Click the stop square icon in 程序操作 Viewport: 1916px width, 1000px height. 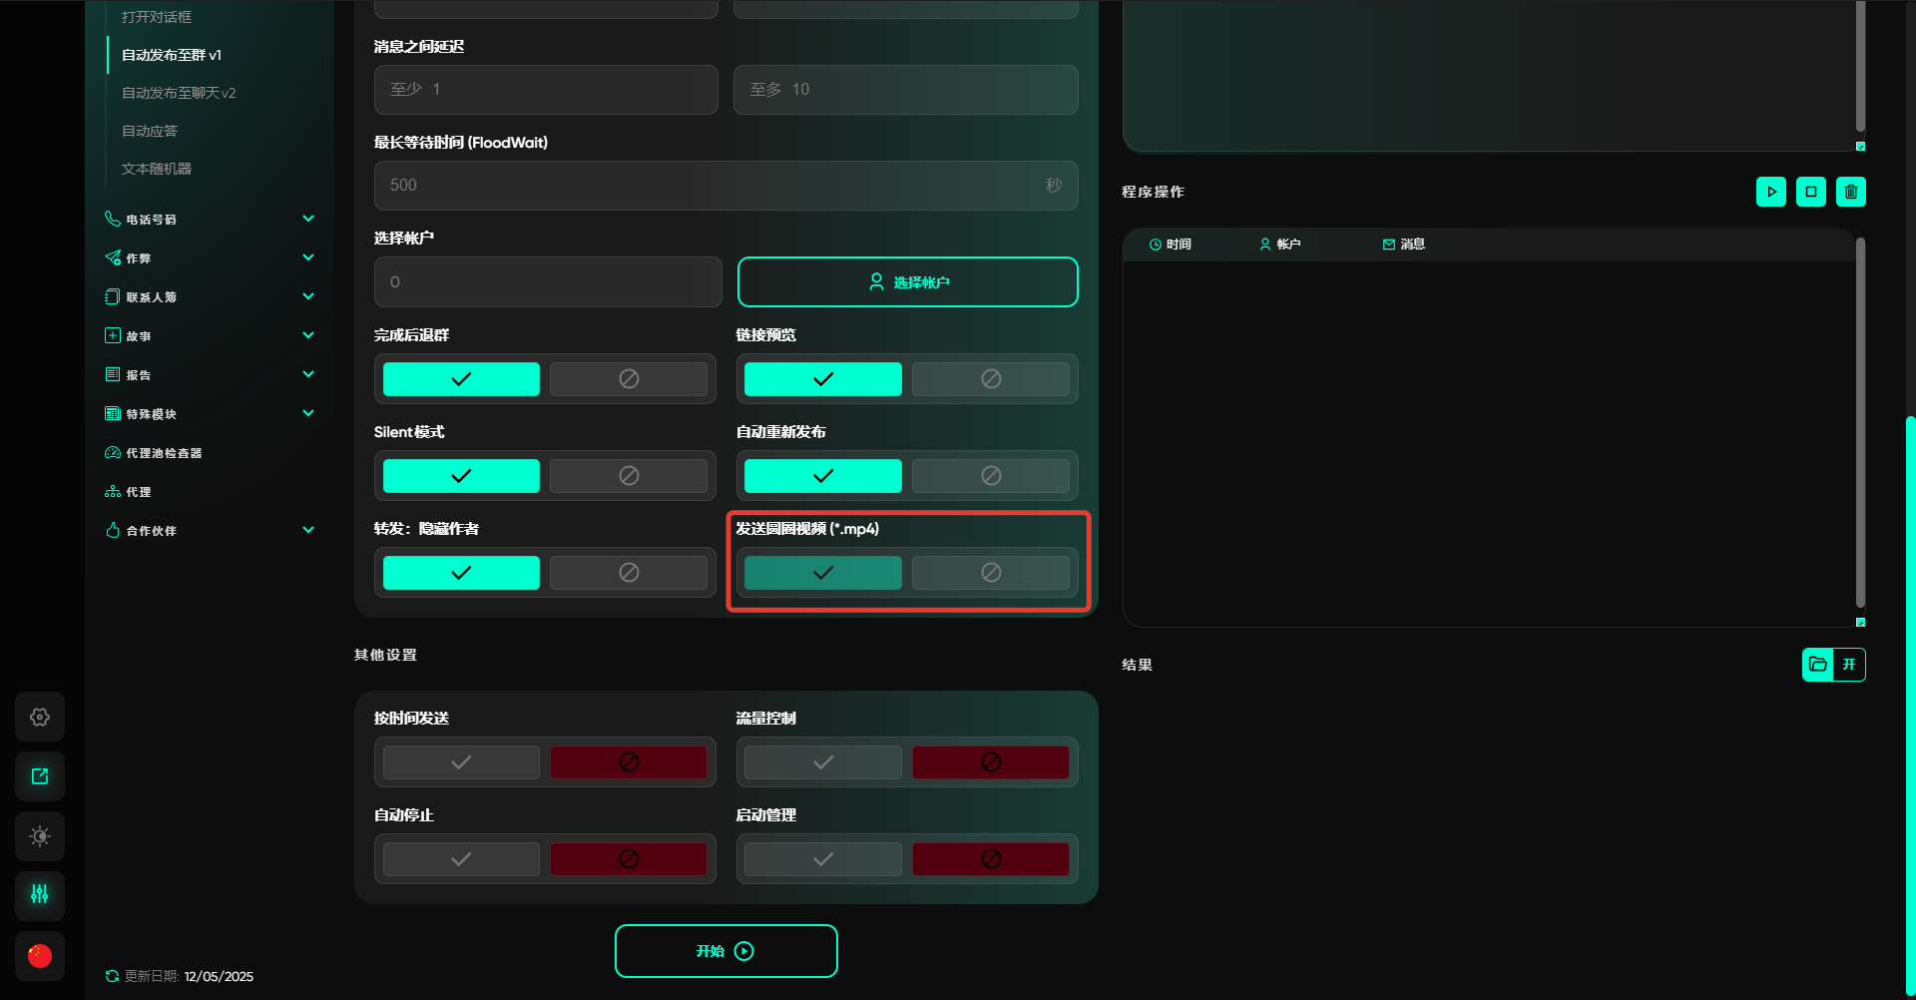click(1810, 192)
